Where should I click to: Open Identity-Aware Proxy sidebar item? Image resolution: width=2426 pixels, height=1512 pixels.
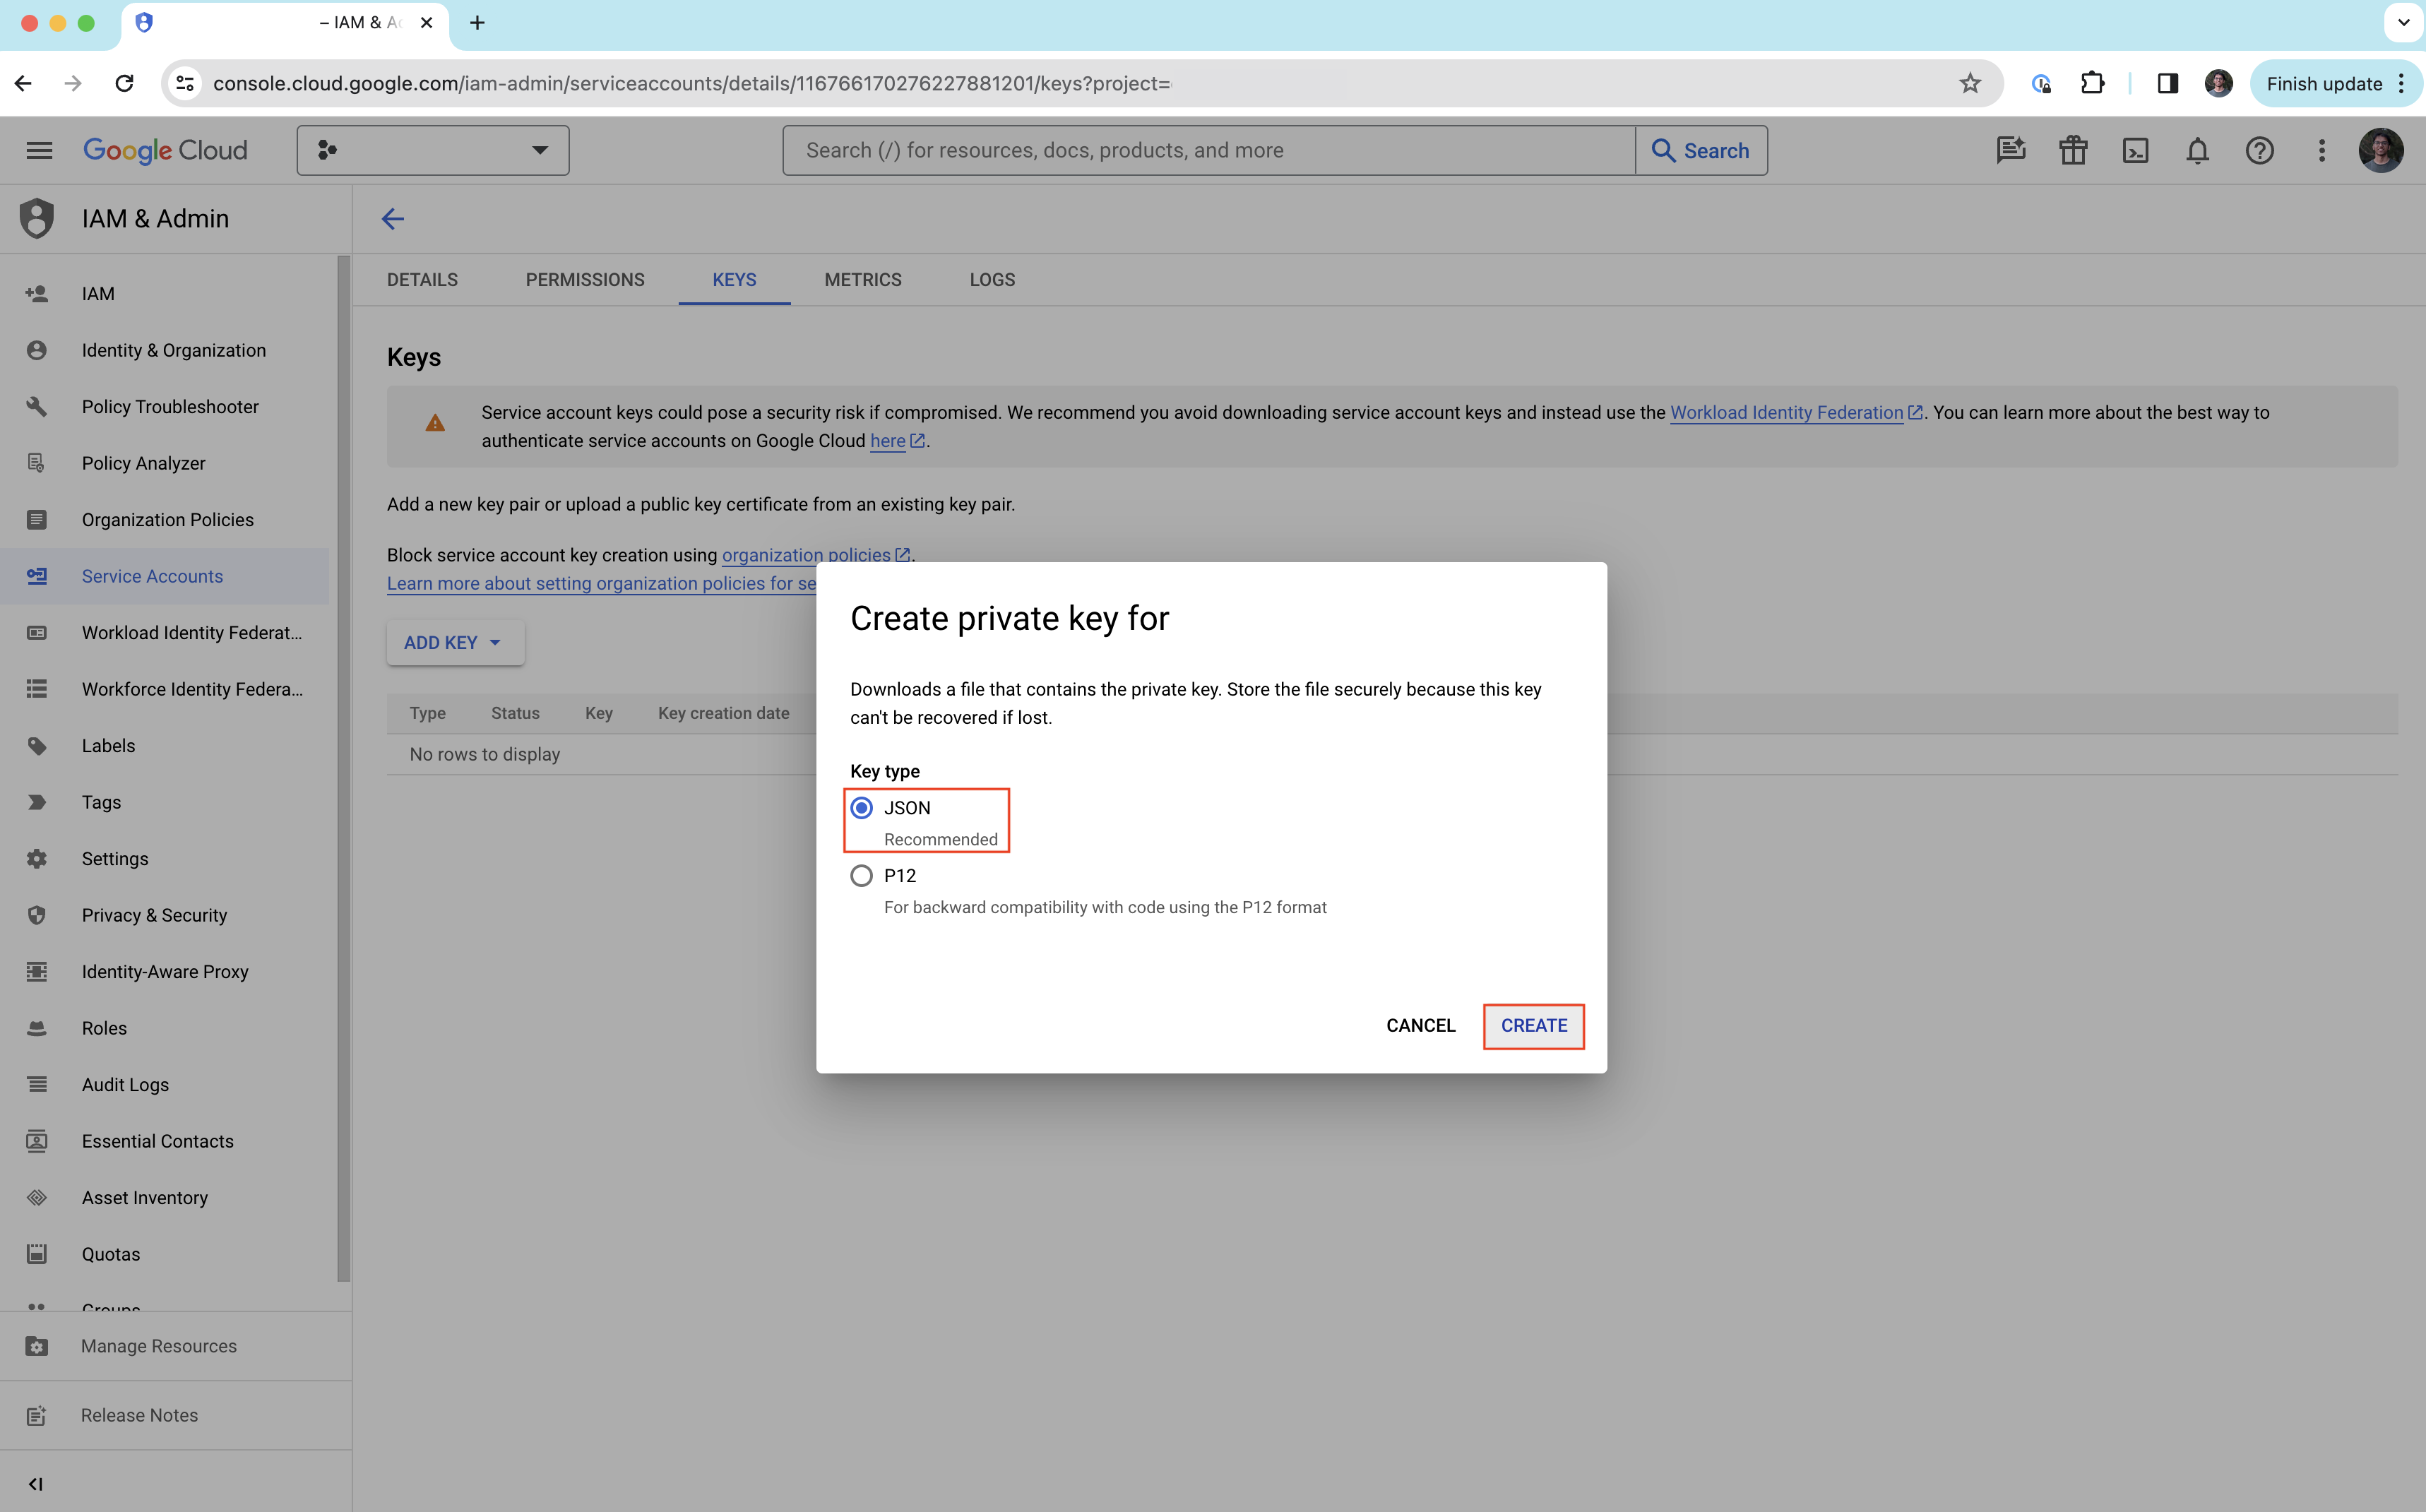point(165,972)
